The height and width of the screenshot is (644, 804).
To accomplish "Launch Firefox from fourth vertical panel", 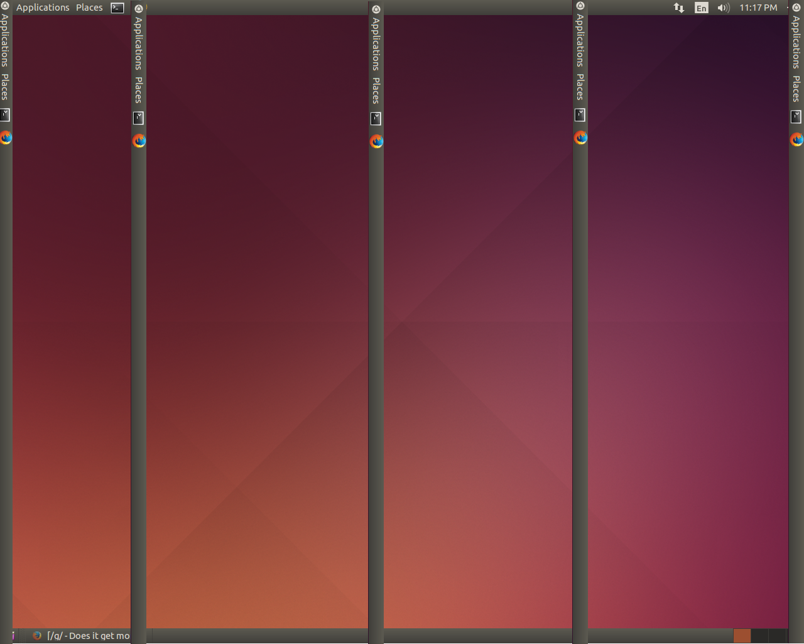I will [x=581, y=138].
